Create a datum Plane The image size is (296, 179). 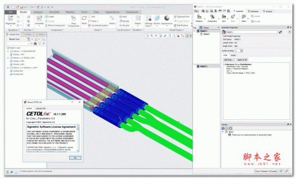84,20
